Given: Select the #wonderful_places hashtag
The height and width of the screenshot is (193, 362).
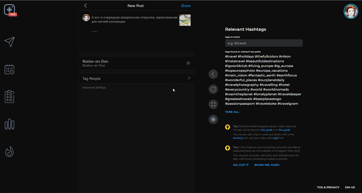Looking at the screenshot, I should (241, 80).
